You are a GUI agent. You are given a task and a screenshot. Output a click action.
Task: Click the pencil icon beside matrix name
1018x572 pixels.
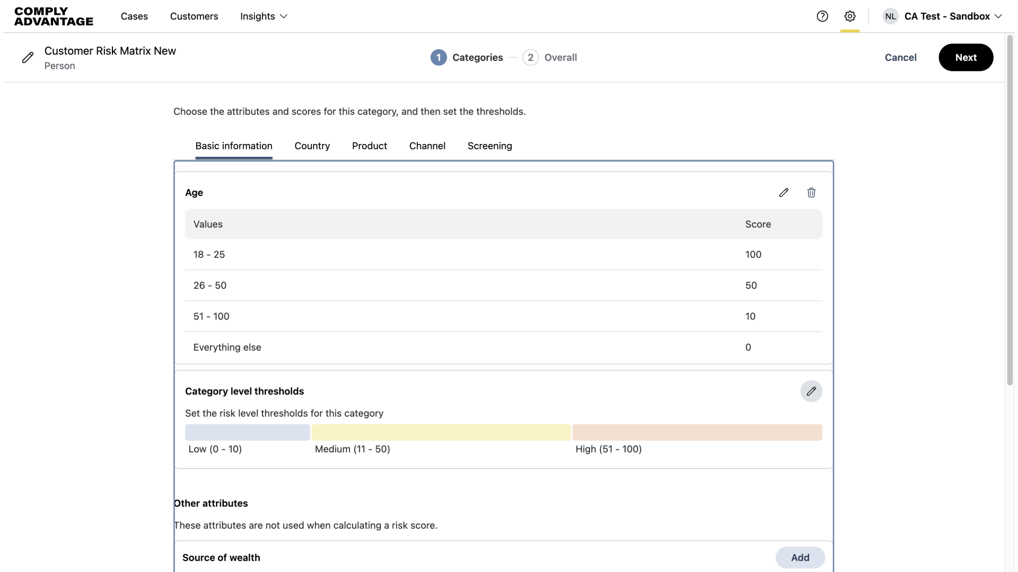(x=28, y=58)
